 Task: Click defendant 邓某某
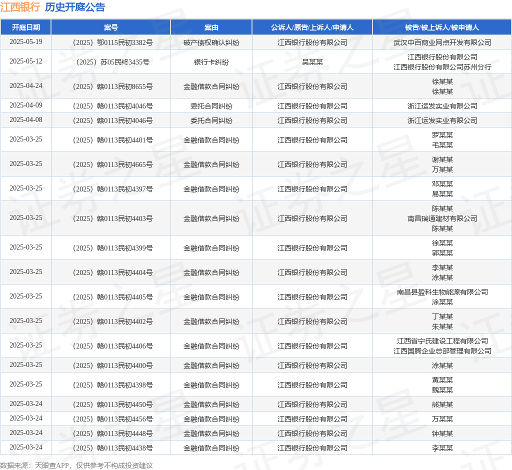tap(442, 184)
